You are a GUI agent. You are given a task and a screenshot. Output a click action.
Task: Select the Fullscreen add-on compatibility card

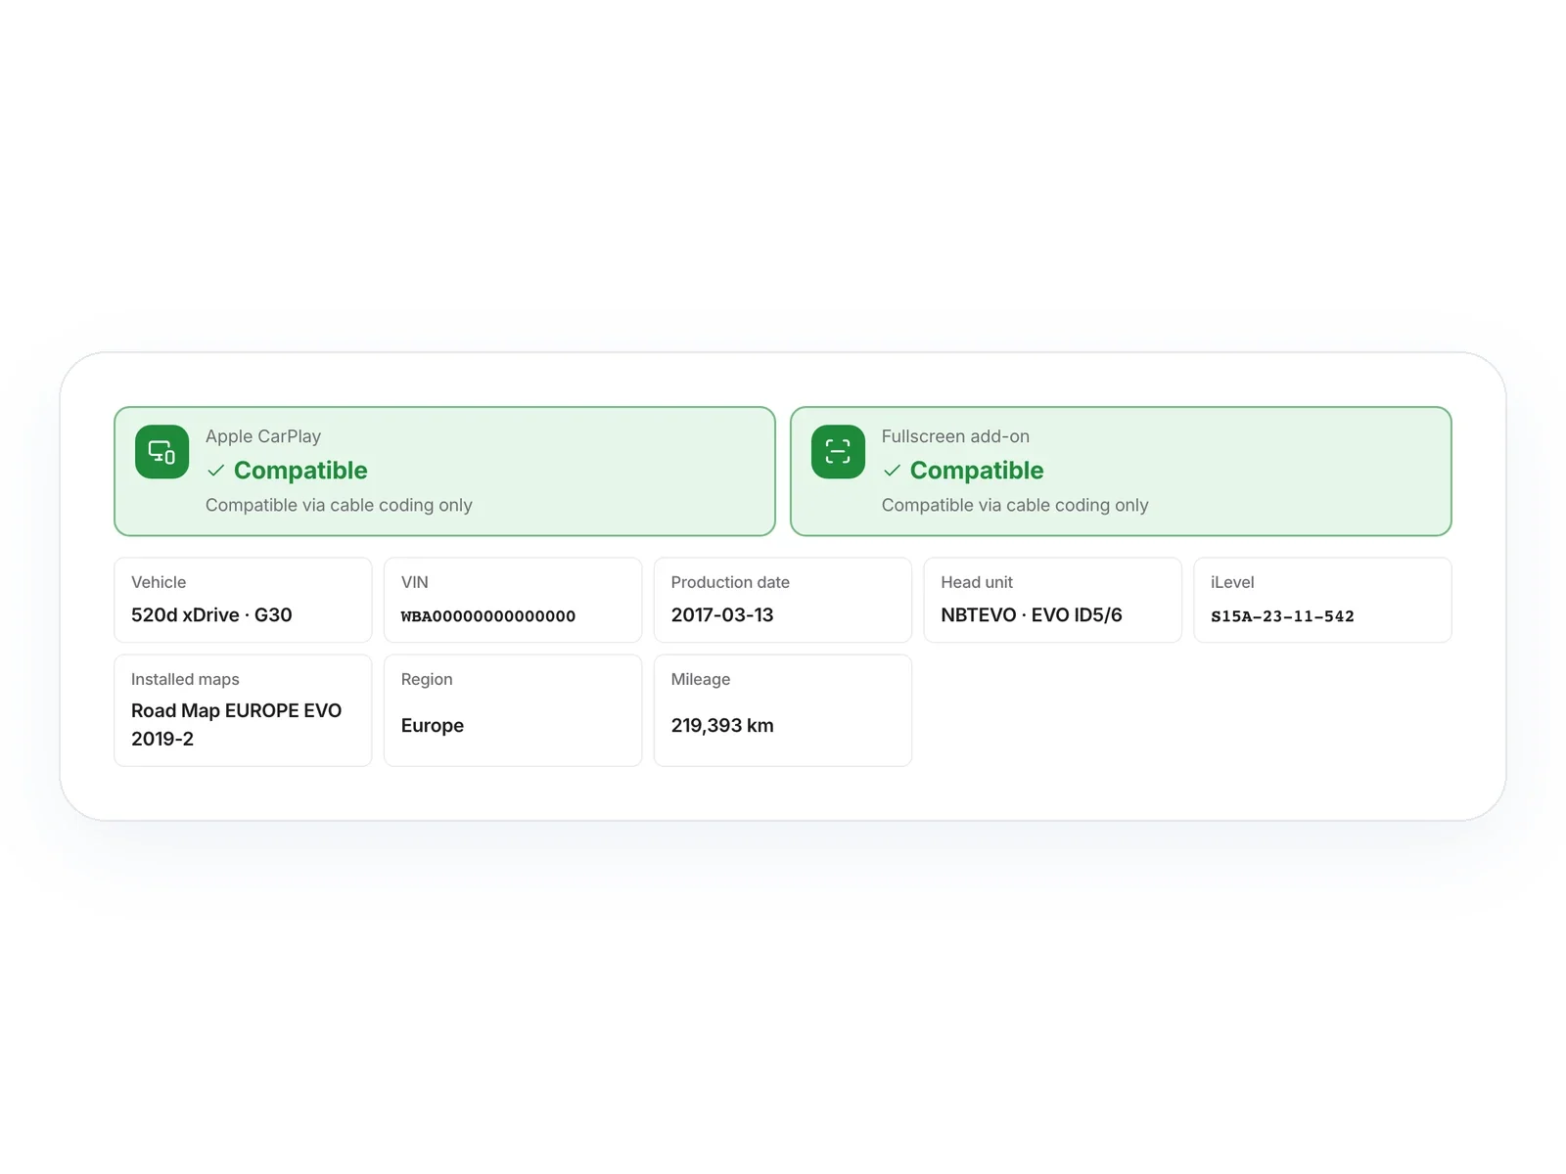coord(1121,472)
